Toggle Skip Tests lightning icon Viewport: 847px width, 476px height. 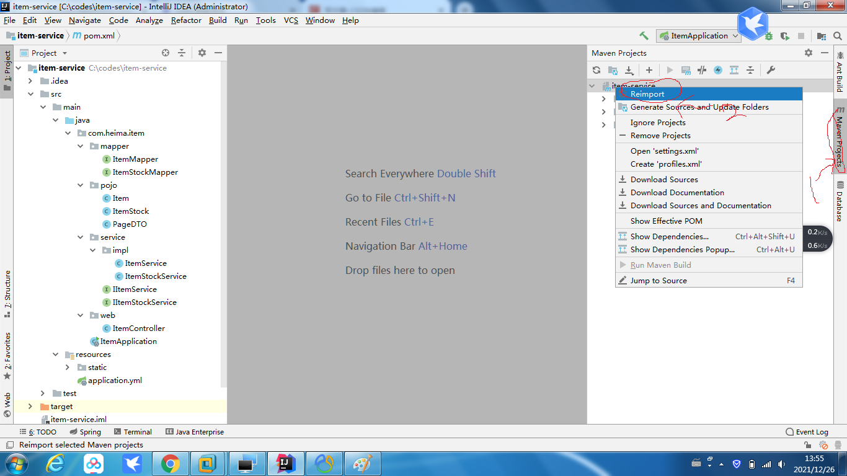point(718,70)
